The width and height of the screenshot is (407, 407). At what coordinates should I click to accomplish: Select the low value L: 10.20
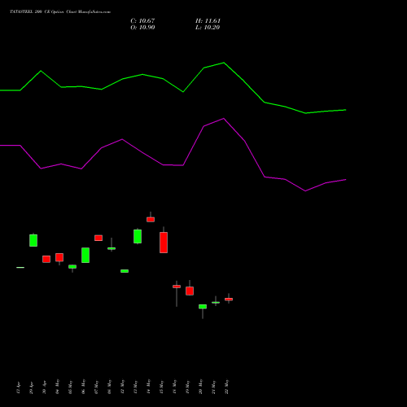tap(208, 28)
